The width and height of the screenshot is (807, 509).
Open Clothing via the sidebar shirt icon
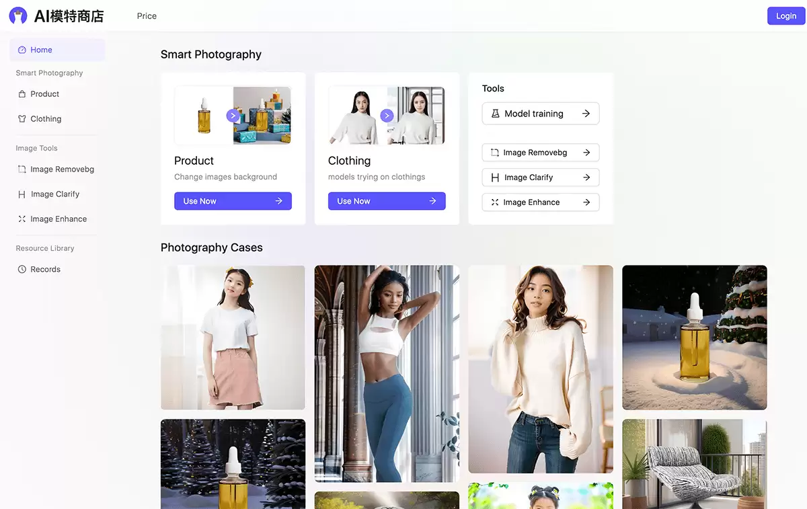(x=22, y=119)
